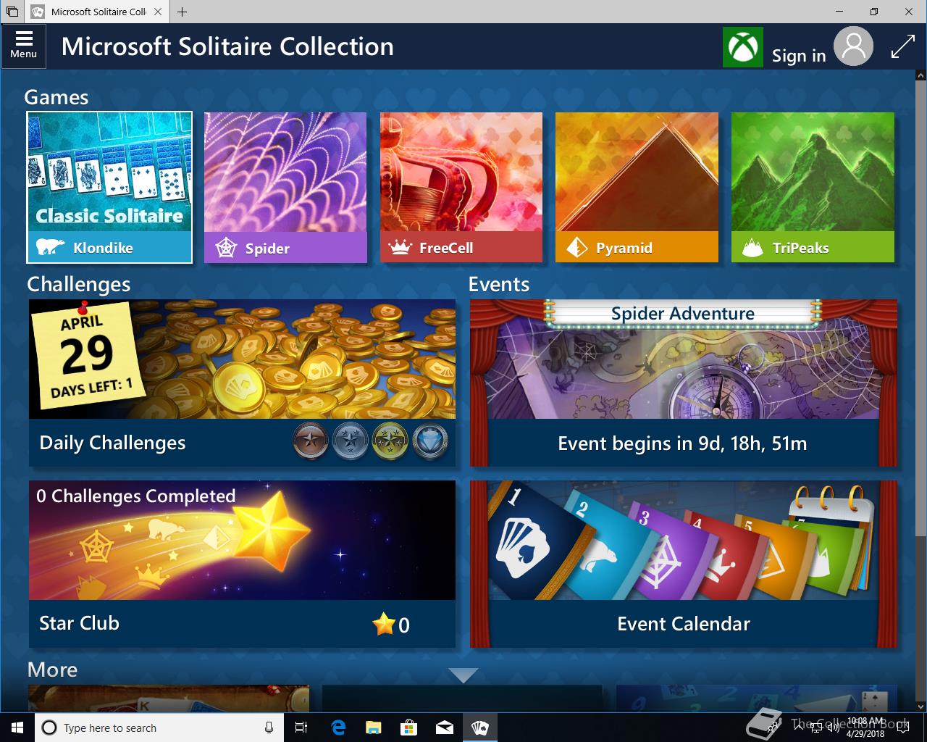Click the 0 Challenges Completed text
The image size is (927, 742).
[136, 496]
